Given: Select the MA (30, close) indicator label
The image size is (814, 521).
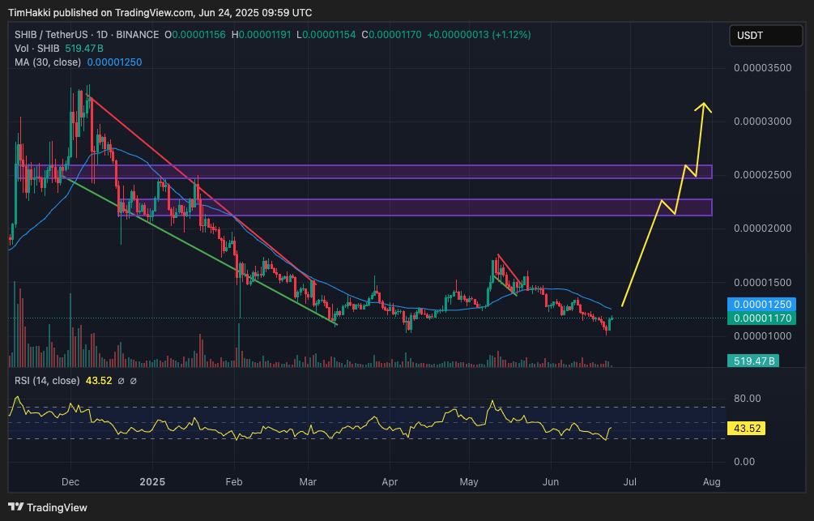Looking at the screenshot, I should pos(48,62).
